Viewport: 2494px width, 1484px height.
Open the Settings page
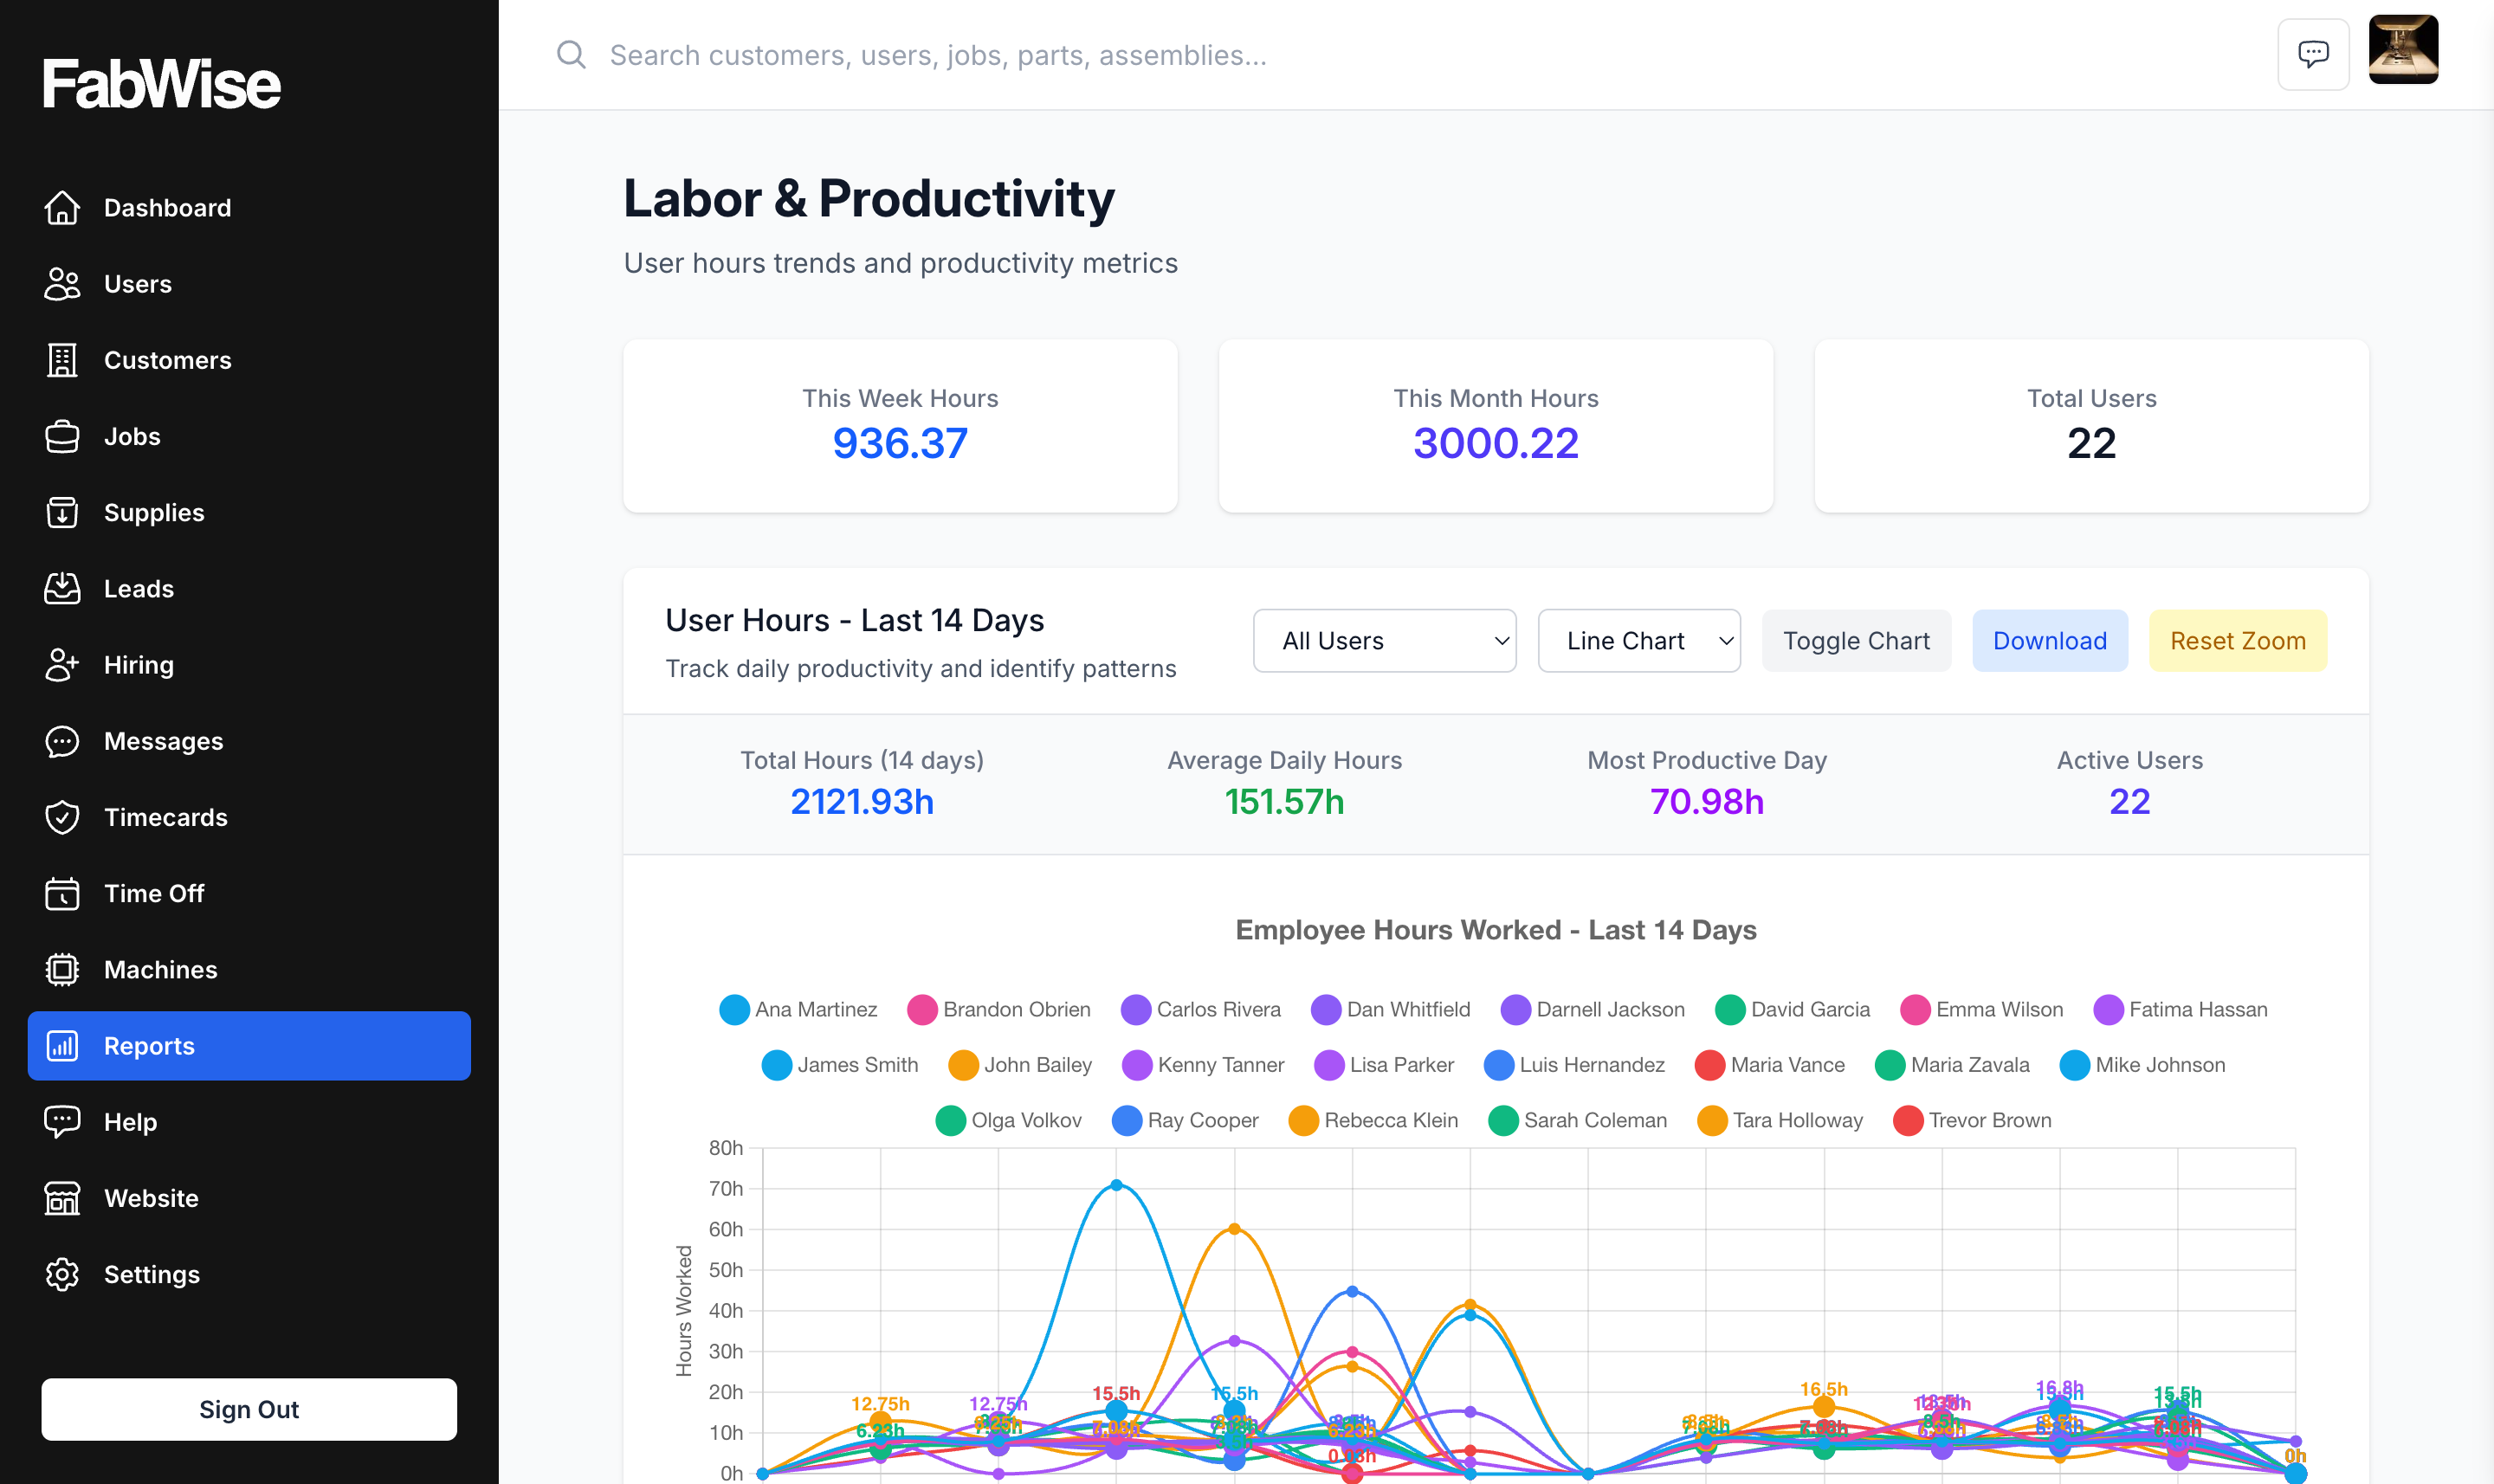(x=249, y=1274)
